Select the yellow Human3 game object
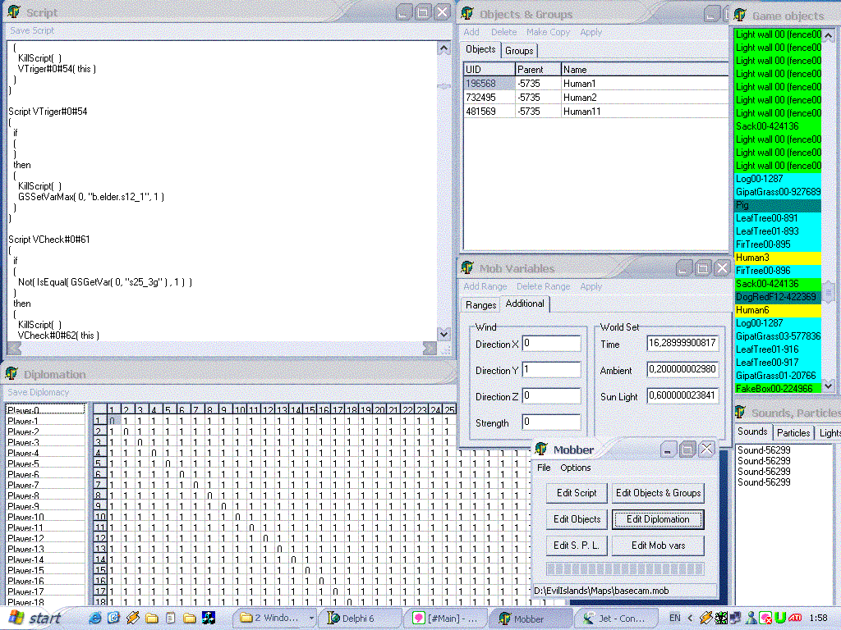Image resolution: width=841 pixels, height=630 pixels. (x=777, y=258)
